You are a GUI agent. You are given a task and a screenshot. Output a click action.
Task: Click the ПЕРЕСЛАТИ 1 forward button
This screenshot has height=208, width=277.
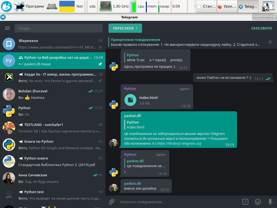[x=125, y=28]
